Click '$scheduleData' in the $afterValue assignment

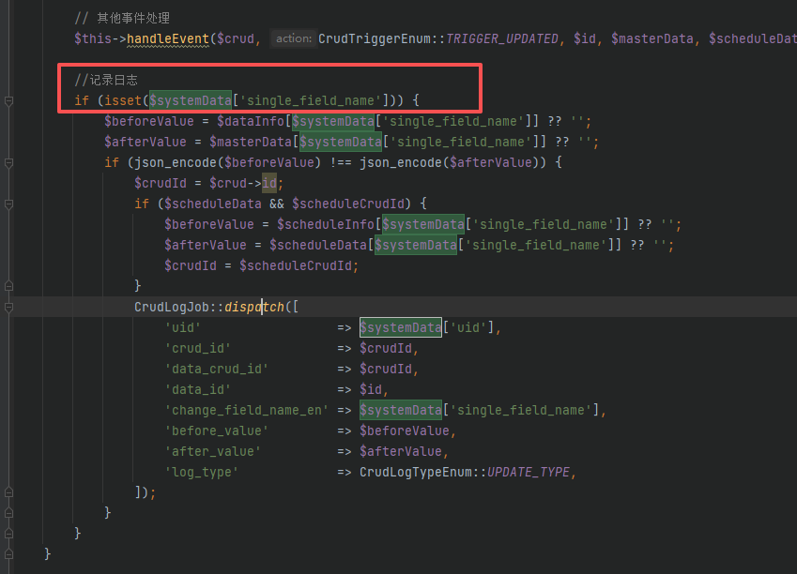(x=318, y=245)
